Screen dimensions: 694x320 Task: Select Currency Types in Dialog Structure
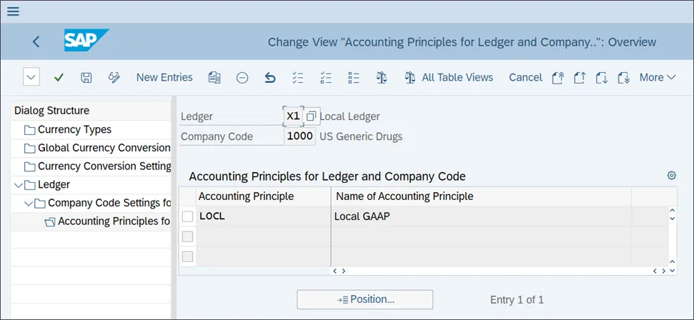(74, 130)
